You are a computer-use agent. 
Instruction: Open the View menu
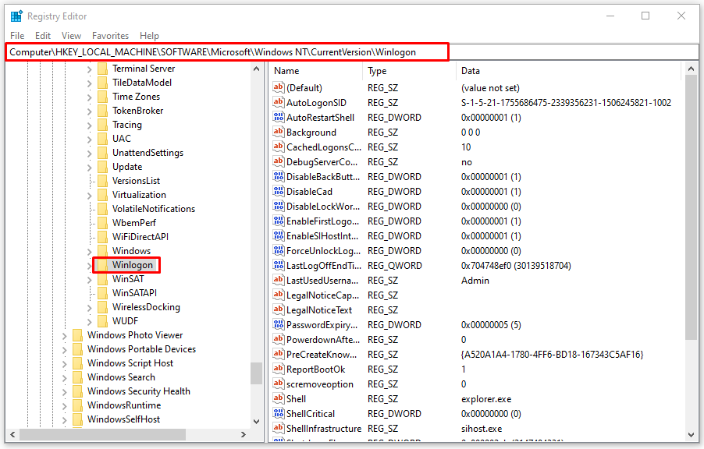(71, 35)
